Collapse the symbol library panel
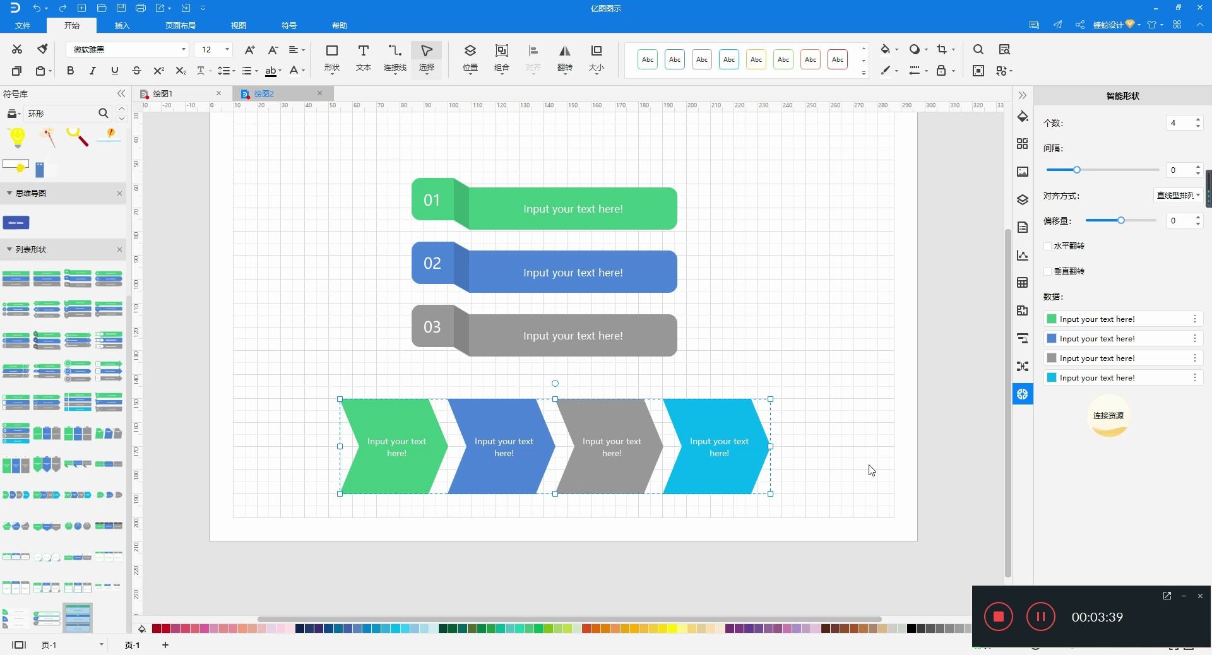Screen dimensions: 1212x655 (x=121, y=93)
